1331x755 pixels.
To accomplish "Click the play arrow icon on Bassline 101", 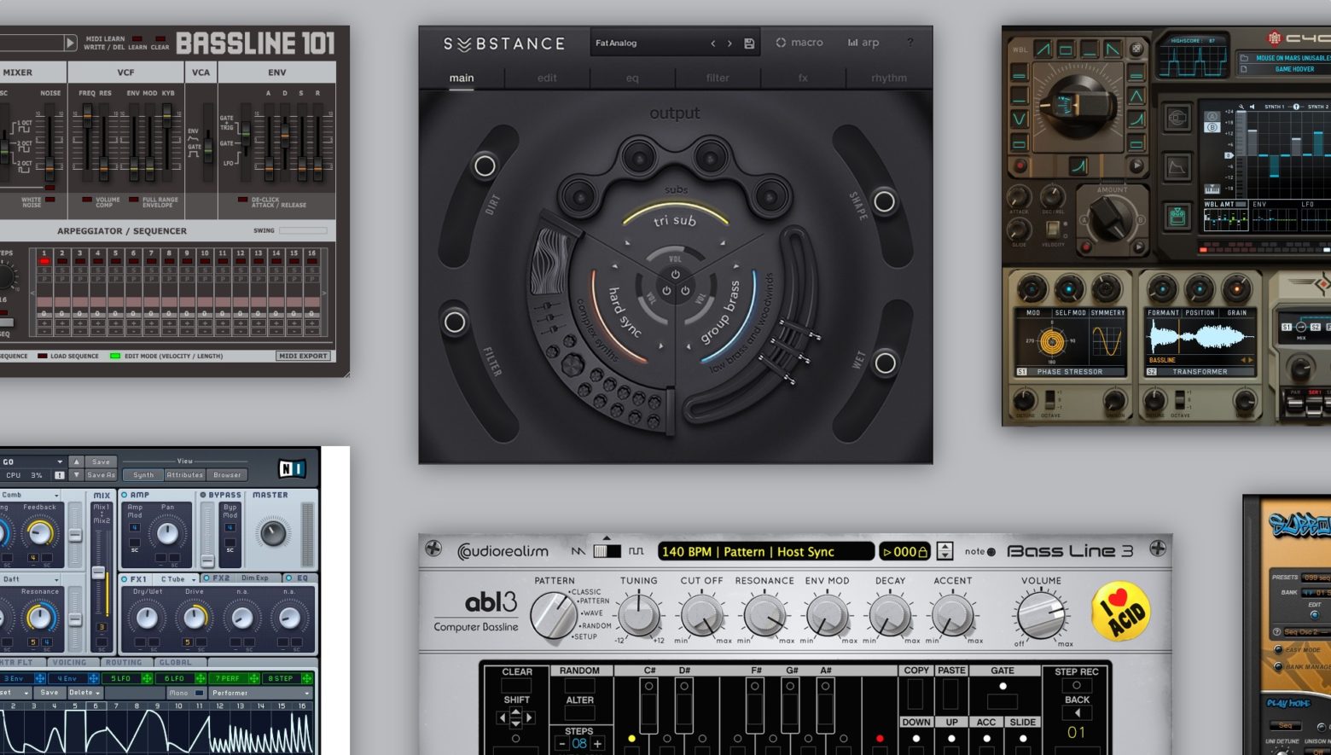I will tap(71, 42).
